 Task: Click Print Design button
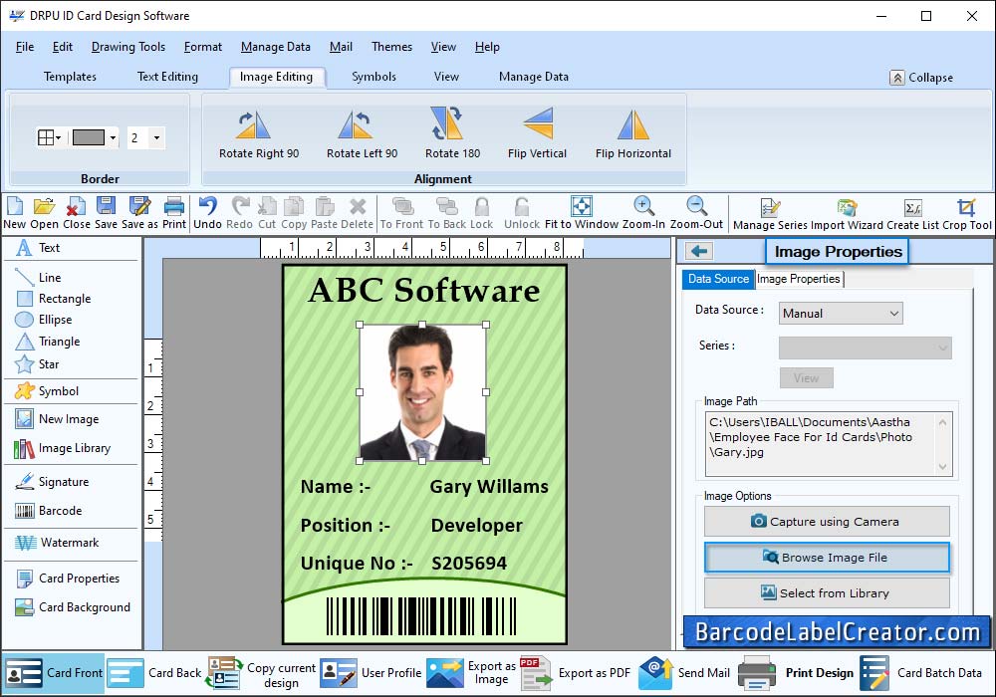[797, 673]
